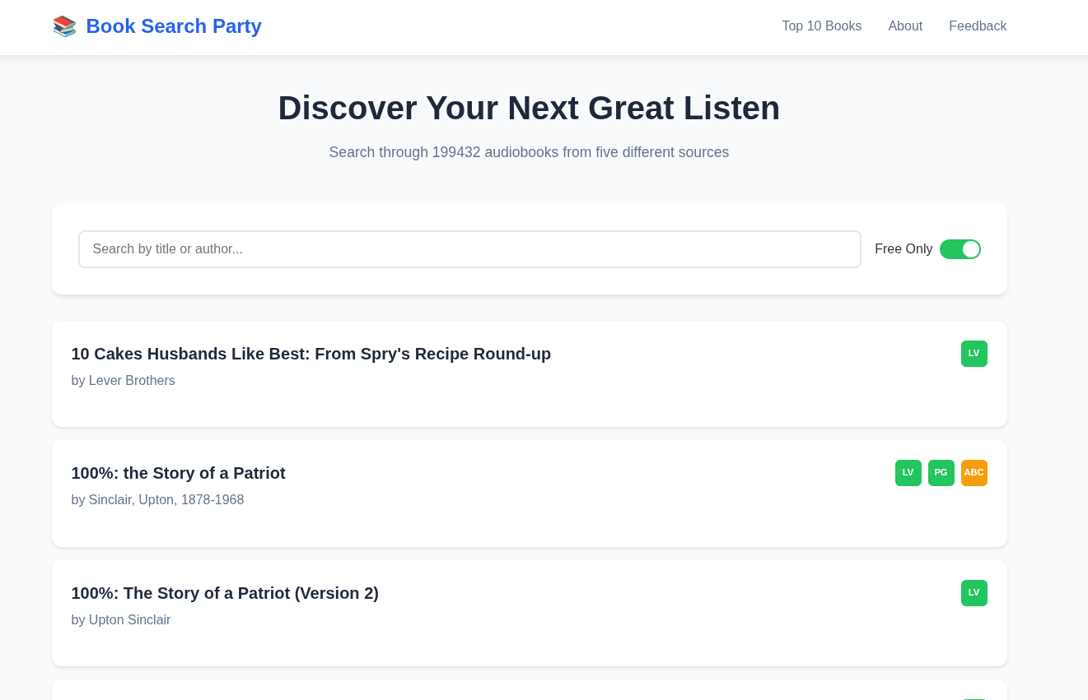
Task: Click the Book Search Party title link
Action: point(174,25)
